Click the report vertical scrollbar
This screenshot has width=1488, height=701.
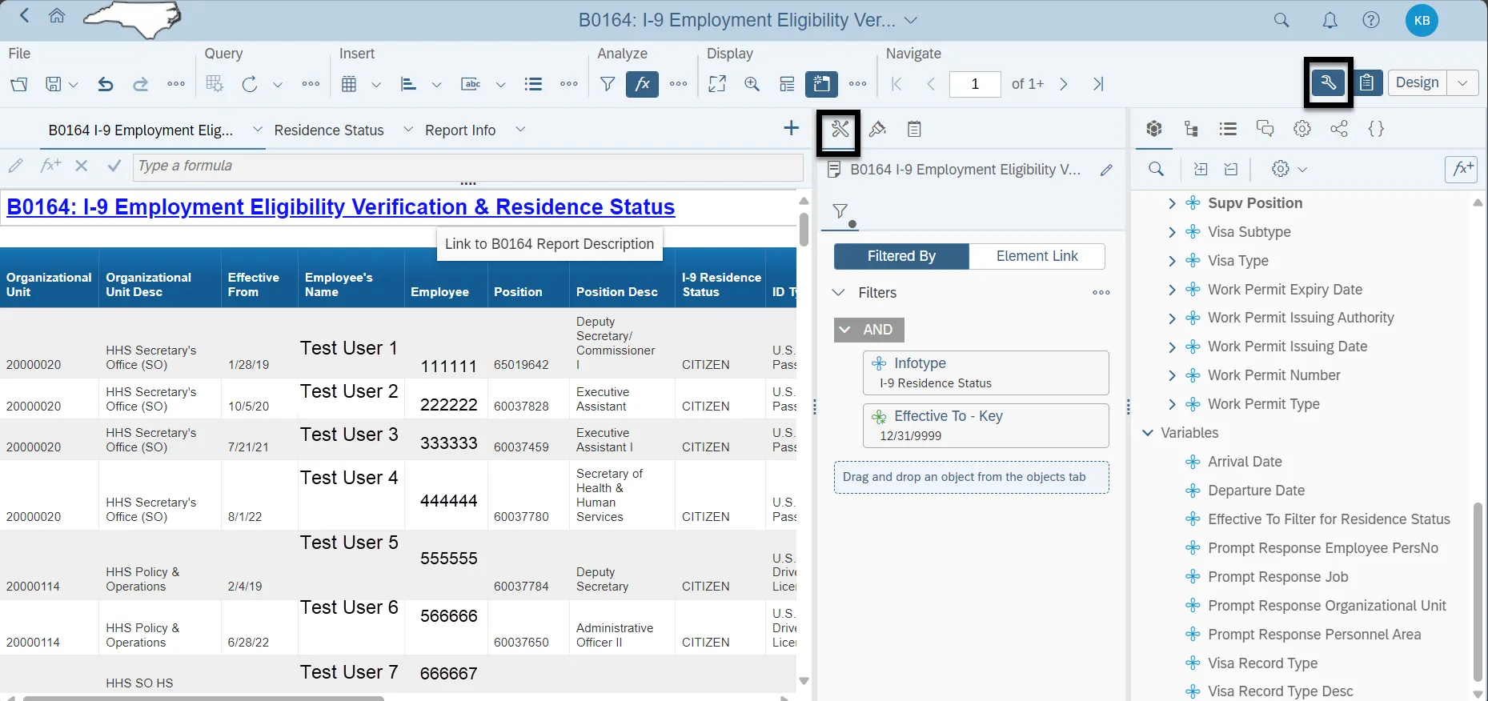(x=804, y=229)
